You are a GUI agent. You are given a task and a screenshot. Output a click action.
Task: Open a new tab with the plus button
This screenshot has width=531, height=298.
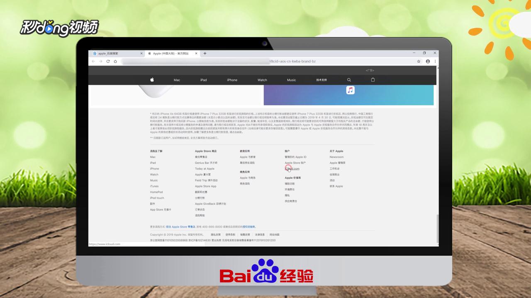[x=205, y=53]
